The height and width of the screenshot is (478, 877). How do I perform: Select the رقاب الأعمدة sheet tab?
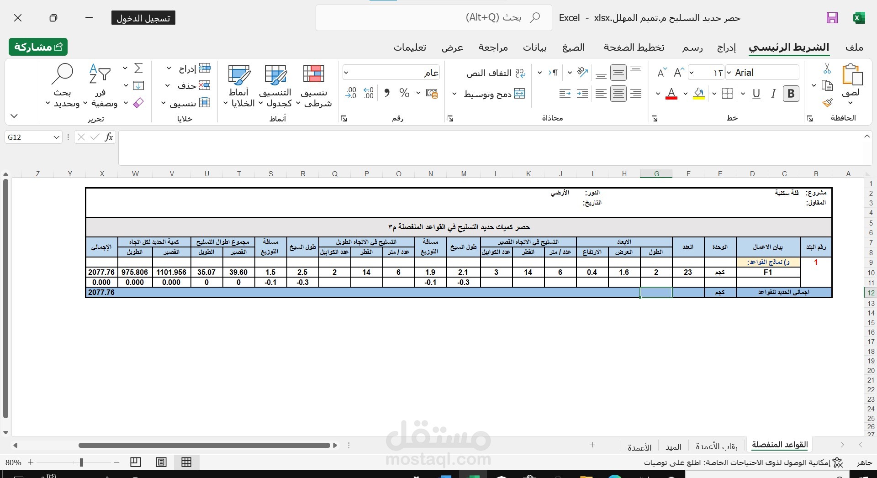(x=717, y=446)
